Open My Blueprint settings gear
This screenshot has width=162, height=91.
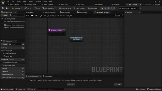[23, 44]
